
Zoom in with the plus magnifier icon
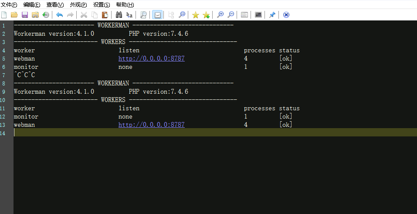tap(220, 15)
